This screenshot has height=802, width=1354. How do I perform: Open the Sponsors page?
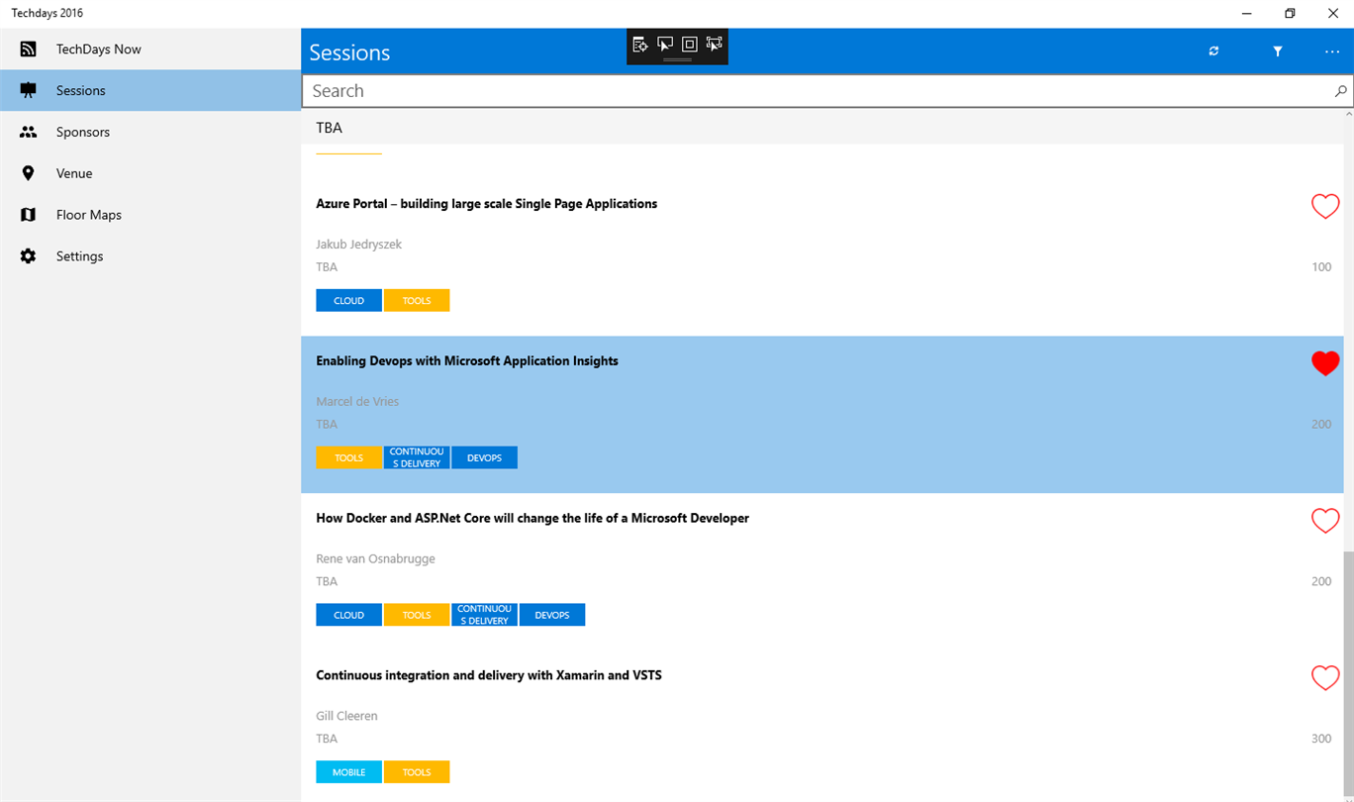[x=150, y=132]
